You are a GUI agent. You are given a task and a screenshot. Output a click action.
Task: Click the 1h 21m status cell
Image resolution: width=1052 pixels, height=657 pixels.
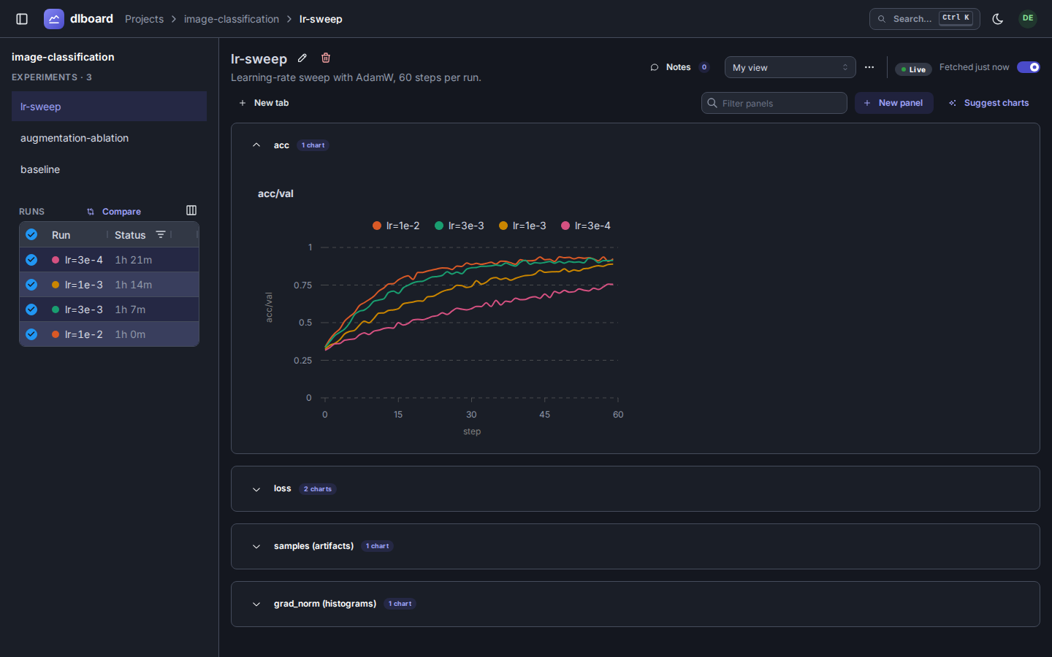[134, 260]
